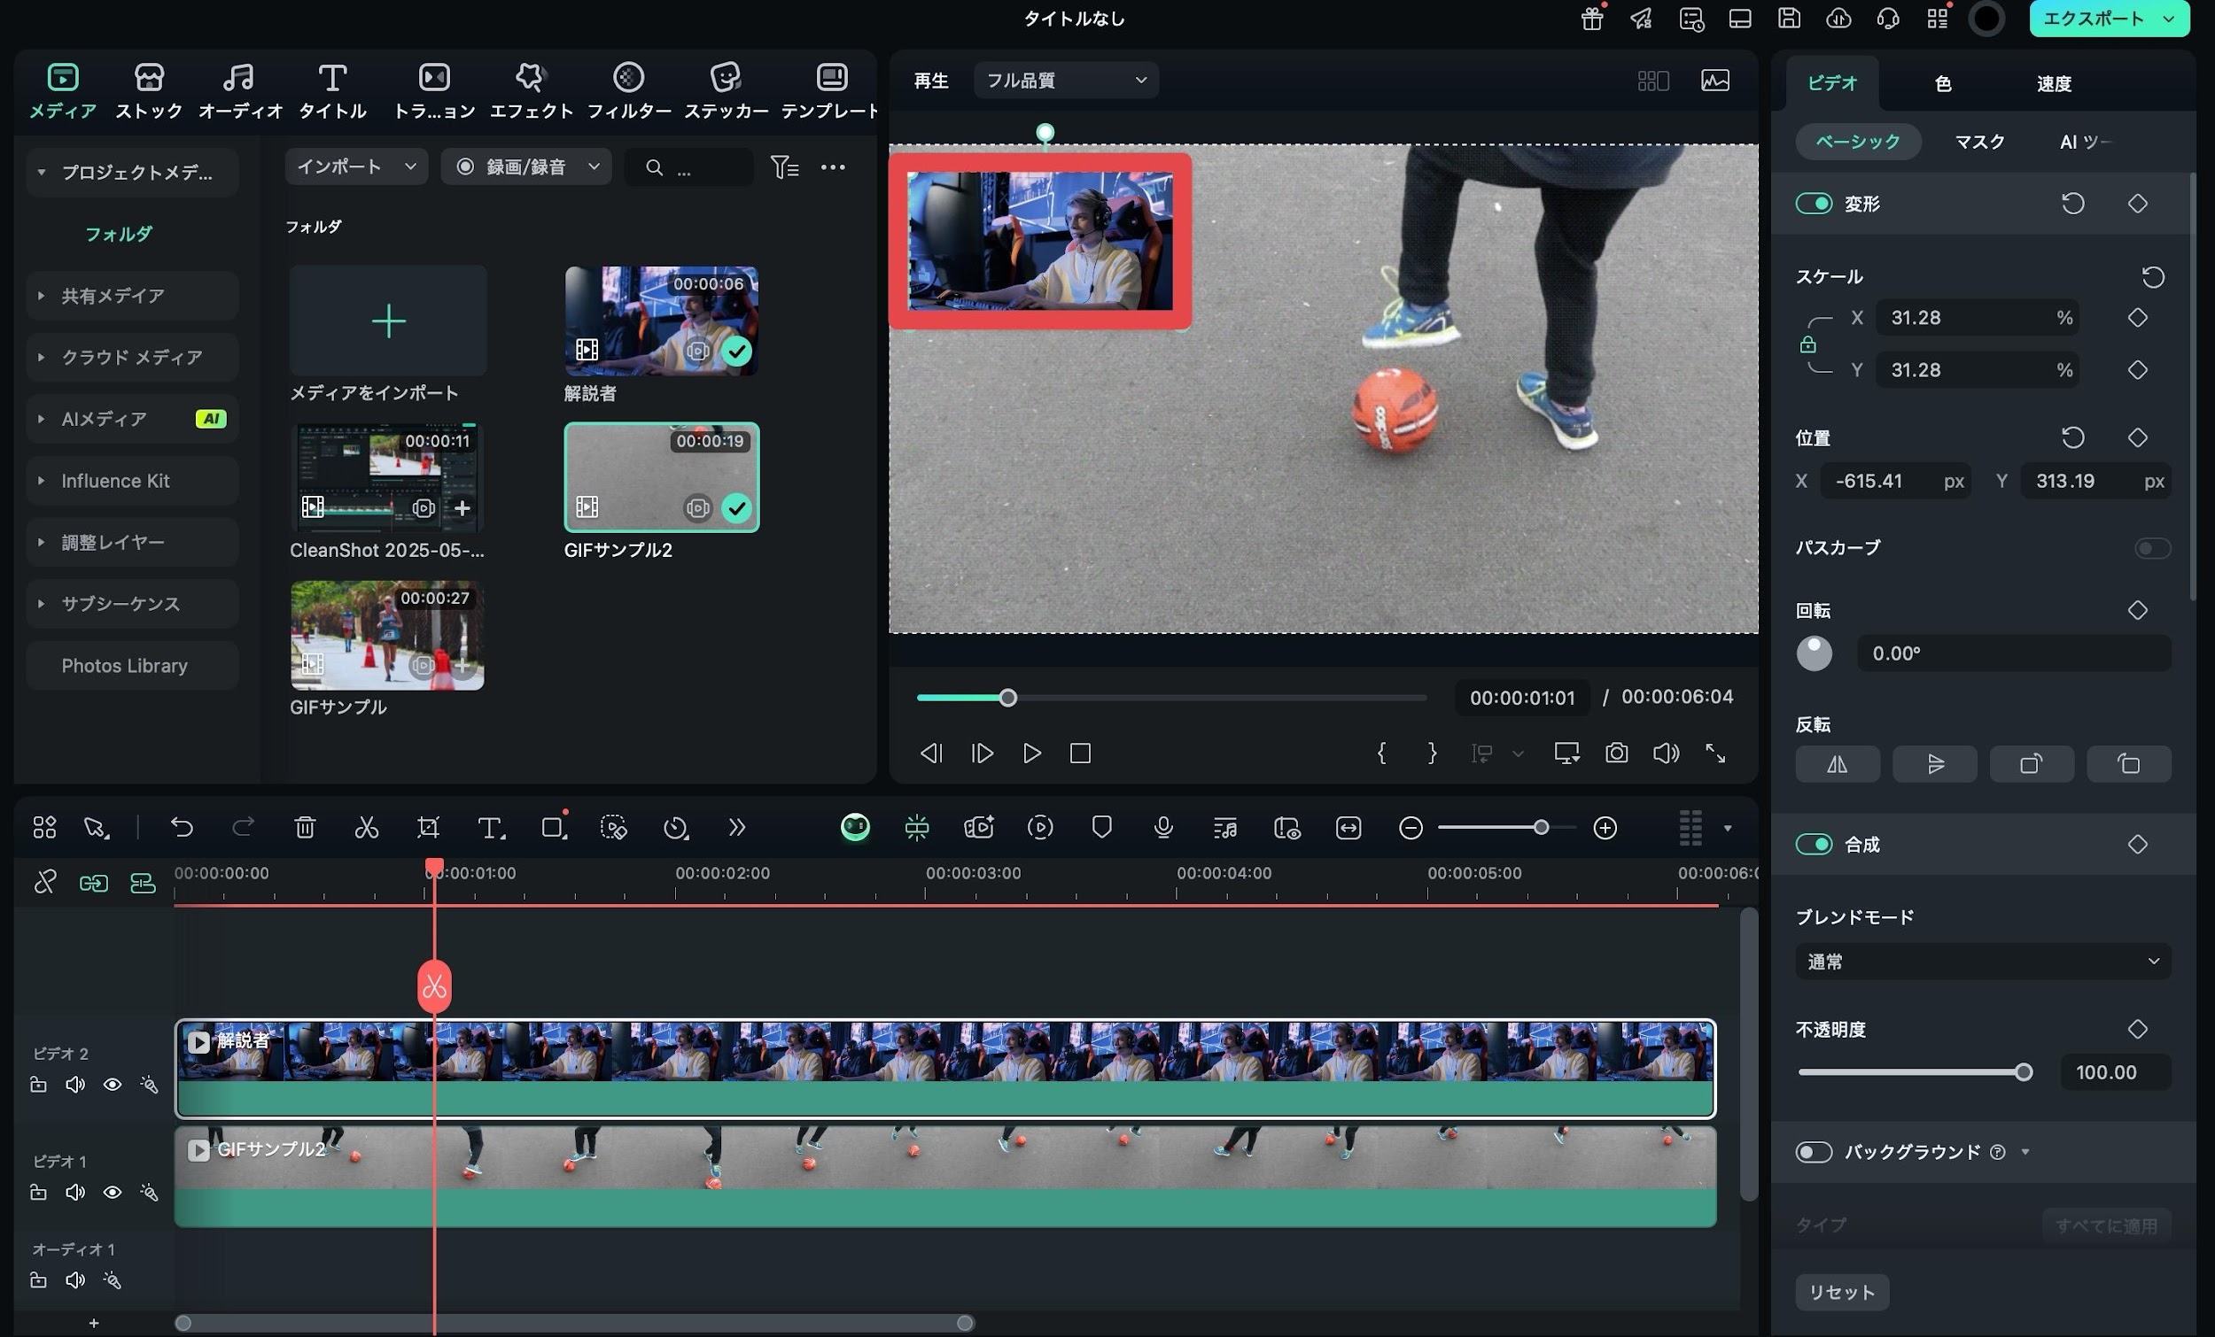Click the fullscreen expand arrows icon
This screenshot has width=2215, height=1337.
click(1715, 753)
